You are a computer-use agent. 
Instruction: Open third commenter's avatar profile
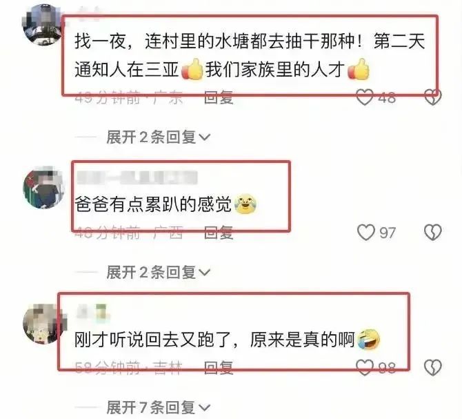[x=43, y=324]
